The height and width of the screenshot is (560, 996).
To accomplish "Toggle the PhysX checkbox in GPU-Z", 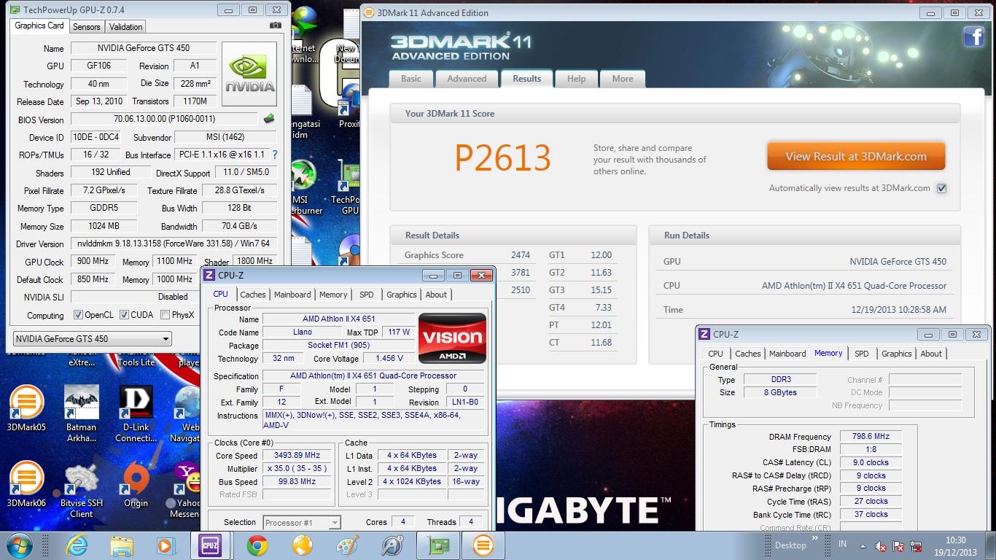I will (x=165, y=315).
